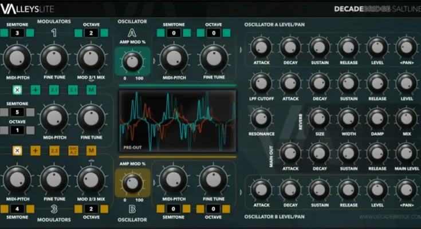The height and width of the screenshot is (229, 421).
Task: Click the Oscillator A Amp Mod % knob
Action: coord(132,59)
